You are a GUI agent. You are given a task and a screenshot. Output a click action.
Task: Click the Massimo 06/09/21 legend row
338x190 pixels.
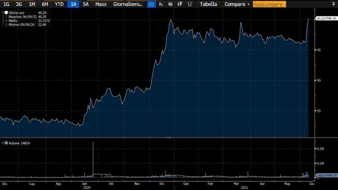(28, 17)
